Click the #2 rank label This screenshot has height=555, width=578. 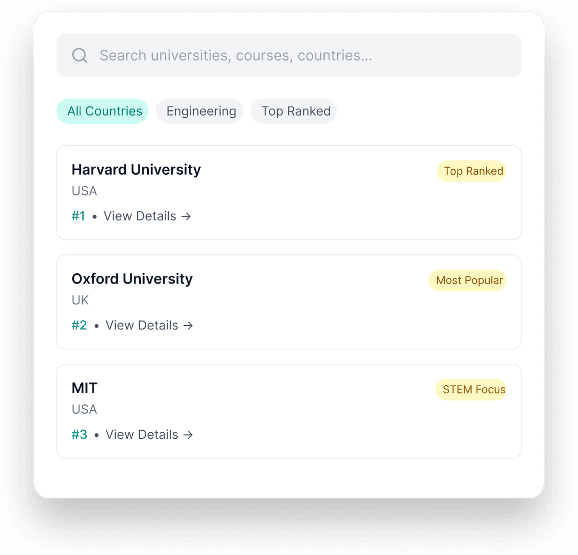[79, 325]
